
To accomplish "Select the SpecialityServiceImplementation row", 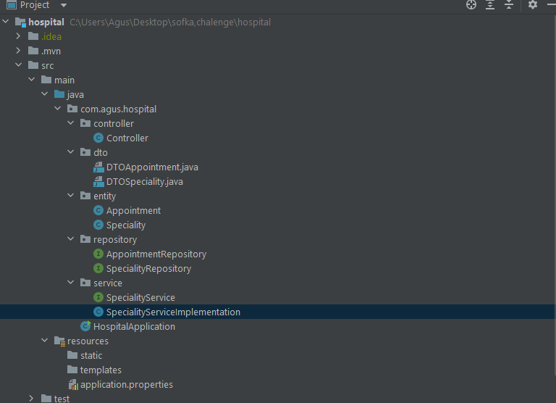I will 278,312.
